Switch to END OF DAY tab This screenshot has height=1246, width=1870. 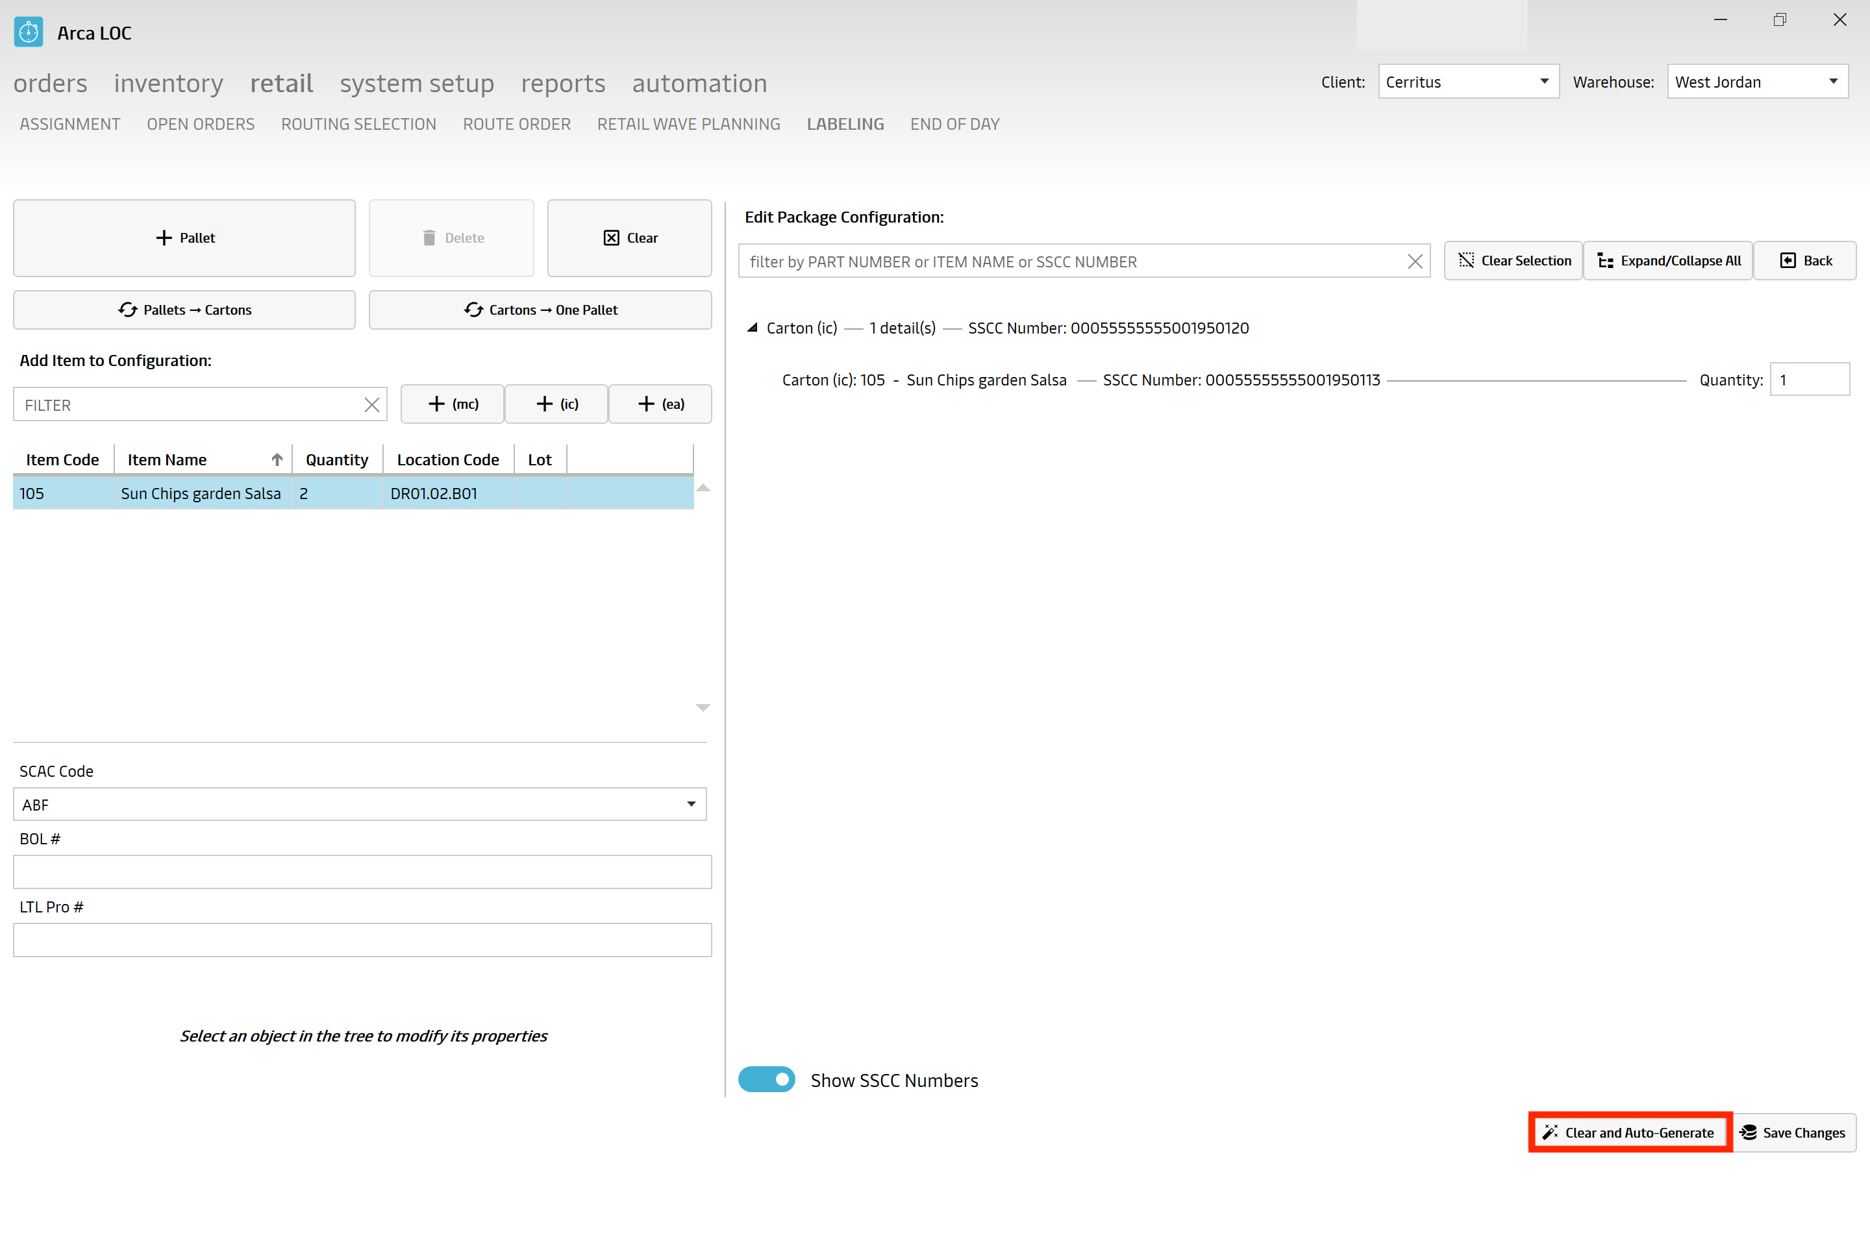coord(955,124)
